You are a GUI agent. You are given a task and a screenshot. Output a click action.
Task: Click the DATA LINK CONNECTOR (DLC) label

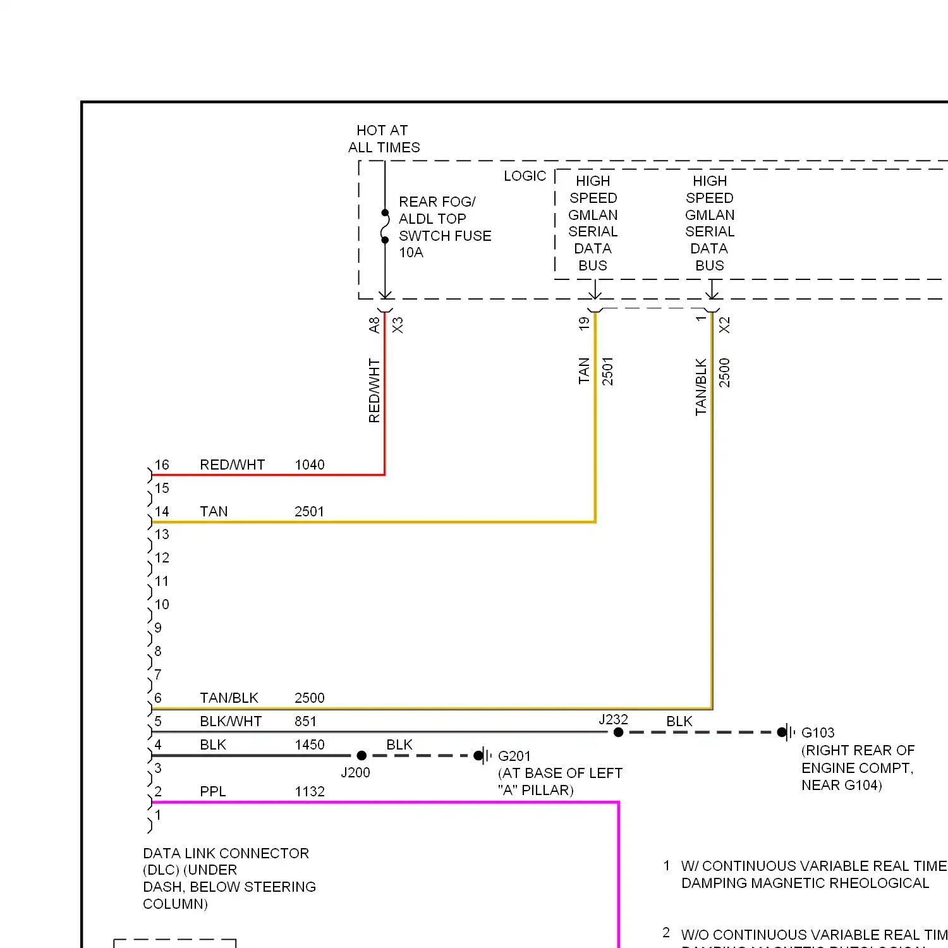coord(229,878)
